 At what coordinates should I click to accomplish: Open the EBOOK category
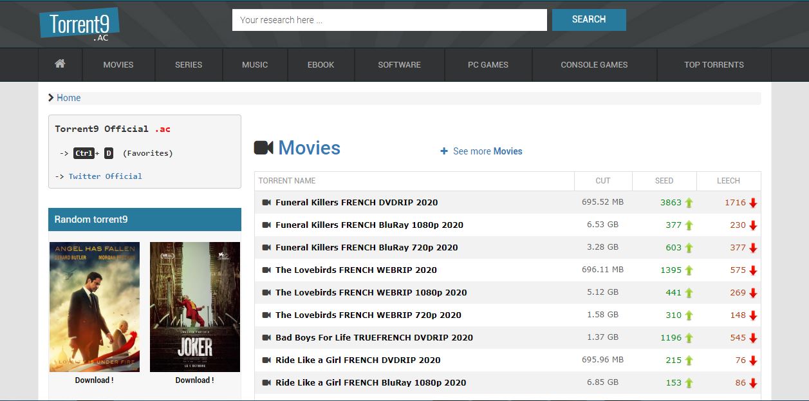[x=321, y=64]
